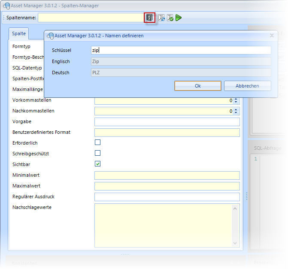Focus the Benutzerdefiniertes Format field
This screenshot has height=269, width=288.
pos(167,133)
